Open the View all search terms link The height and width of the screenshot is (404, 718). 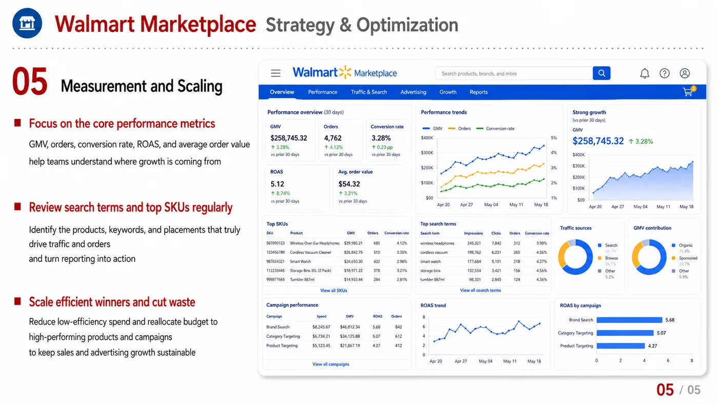click(481, 291)
